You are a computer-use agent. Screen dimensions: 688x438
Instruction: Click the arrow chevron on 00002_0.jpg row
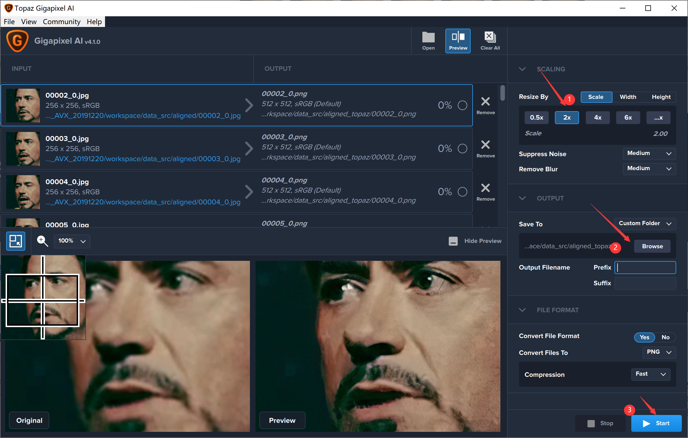point(249,105)
